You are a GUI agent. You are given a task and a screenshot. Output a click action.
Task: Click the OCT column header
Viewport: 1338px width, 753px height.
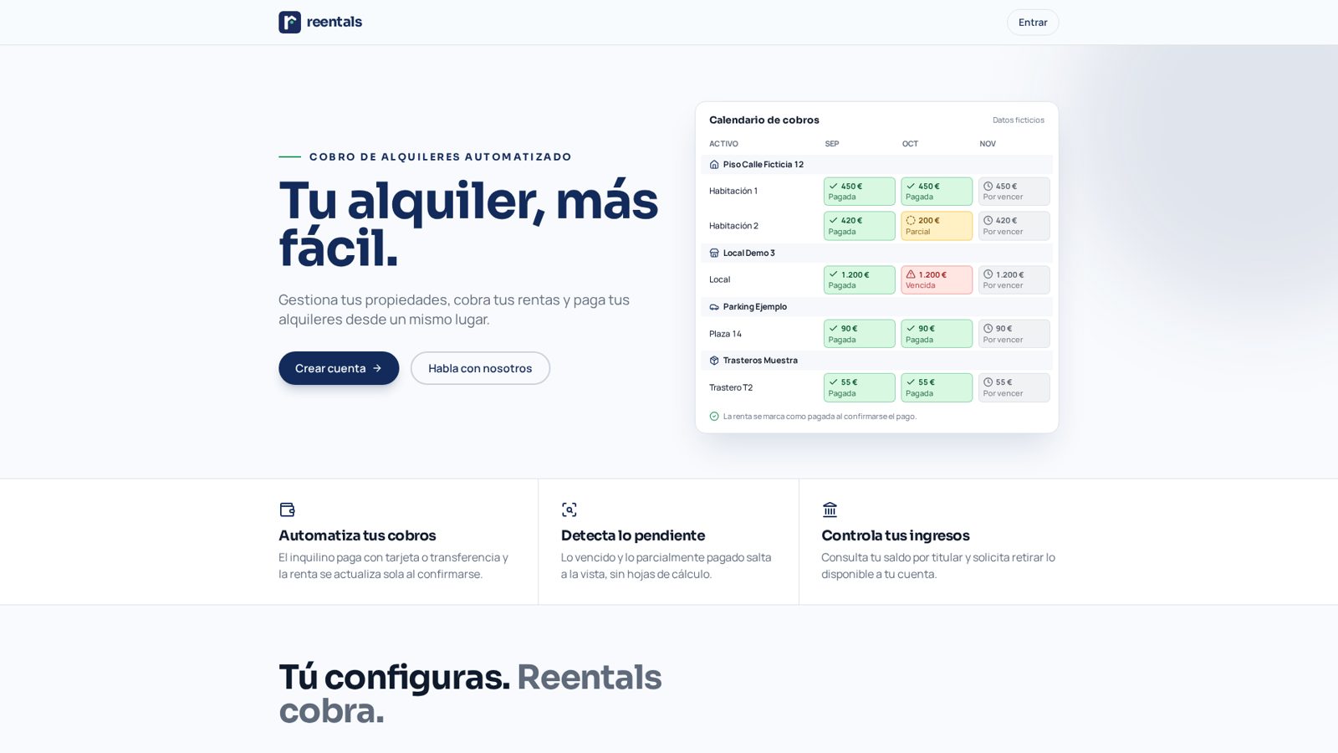pos(910,144)
